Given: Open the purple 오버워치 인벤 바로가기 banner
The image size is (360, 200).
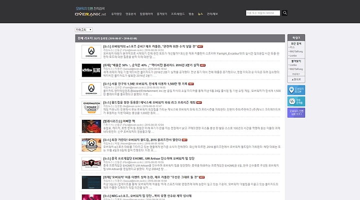Looking at the screenshot, I should coord(296,113).
